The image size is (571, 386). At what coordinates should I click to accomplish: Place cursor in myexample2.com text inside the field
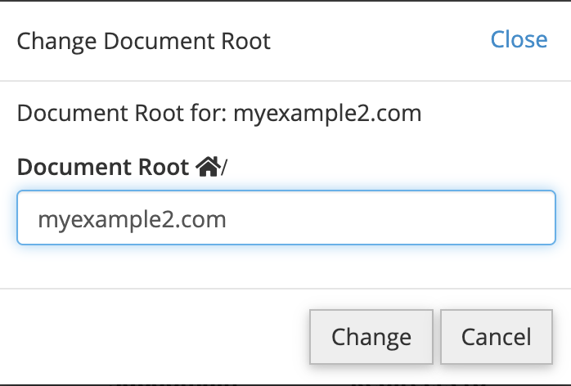click(133, 219)
